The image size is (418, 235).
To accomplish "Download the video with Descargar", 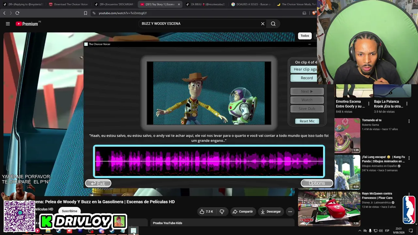I will pyautogui.click(x=271, y=211).
